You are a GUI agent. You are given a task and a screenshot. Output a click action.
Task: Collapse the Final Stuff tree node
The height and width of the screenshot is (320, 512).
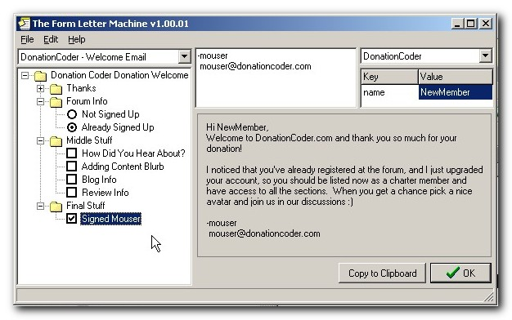(x=41, y=206)
